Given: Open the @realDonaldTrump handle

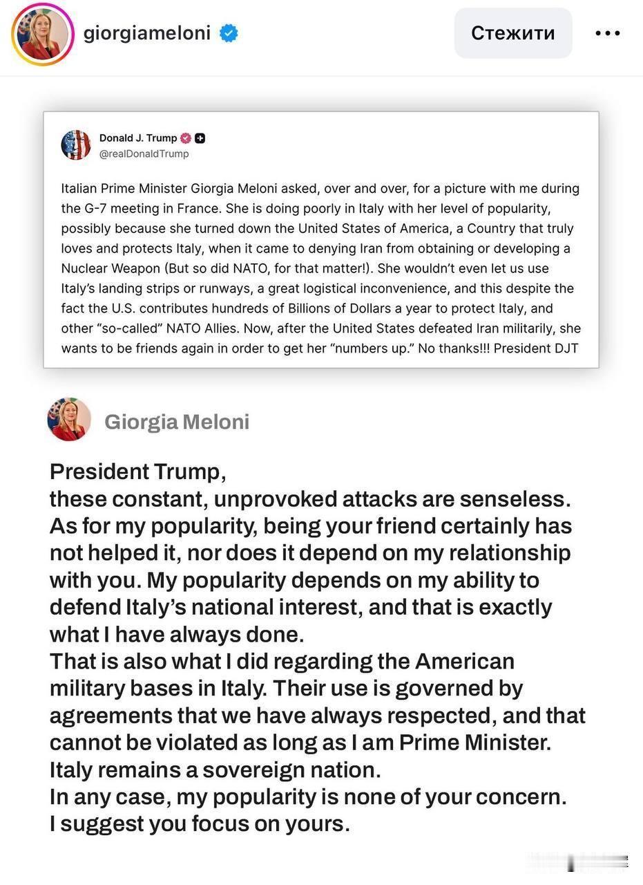Looking at the screenshot, I should (144, 153).
